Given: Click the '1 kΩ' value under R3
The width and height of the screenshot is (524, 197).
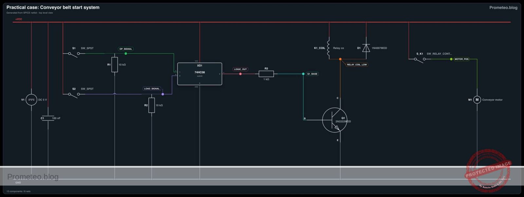Looking at the screenshot, I should 266,80.
